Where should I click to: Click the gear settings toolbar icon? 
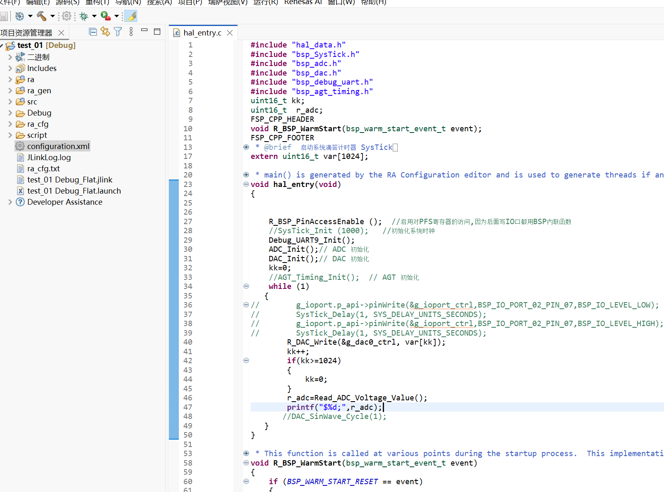click(66, 16)
